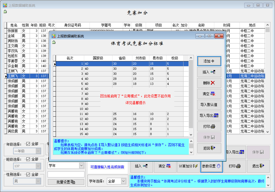Open the 学年选择 全部 dropdown
Viewport: 275px width, 192px height.
123,181
